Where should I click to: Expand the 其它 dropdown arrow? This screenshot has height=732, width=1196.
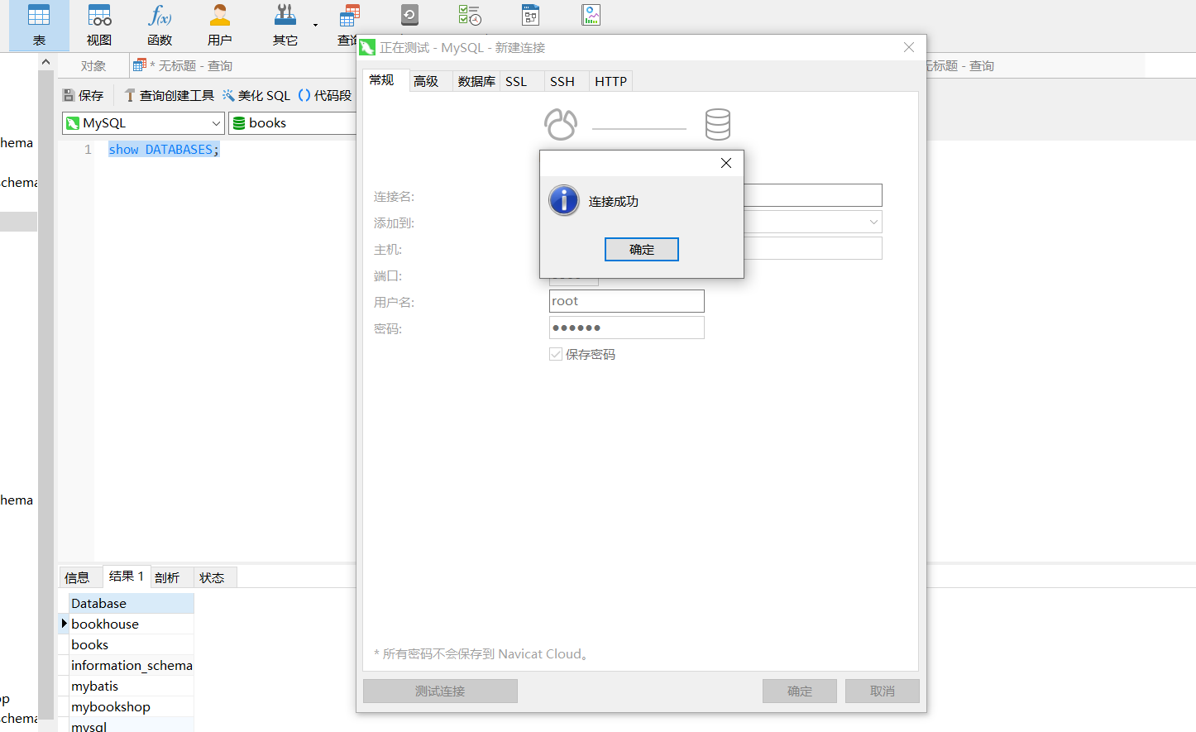[x=315, y=25]
